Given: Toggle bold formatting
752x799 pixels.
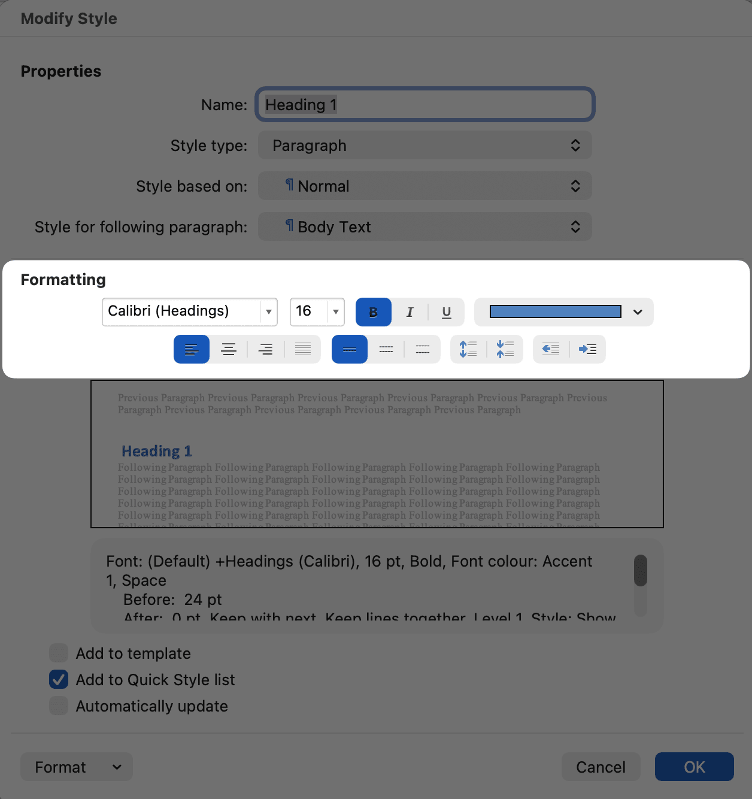Looking at the screenshot, I should tap(373, 312).
